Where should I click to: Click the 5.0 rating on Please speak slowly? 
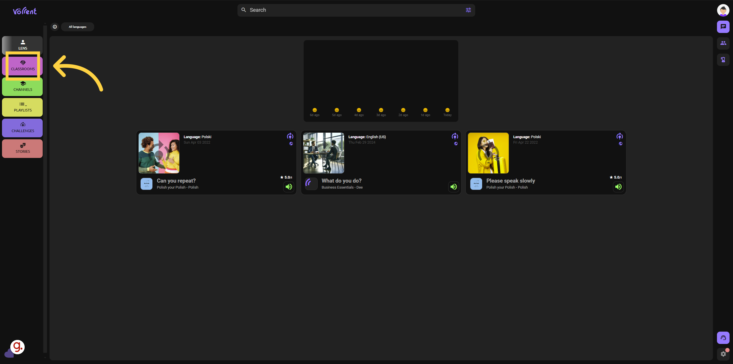[x=616, y=177]
